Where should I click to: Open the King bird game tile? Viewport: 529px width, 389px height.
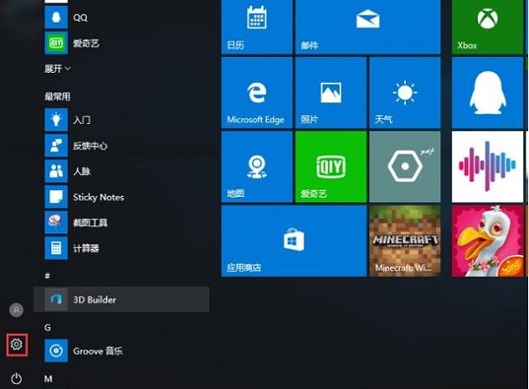488,241
